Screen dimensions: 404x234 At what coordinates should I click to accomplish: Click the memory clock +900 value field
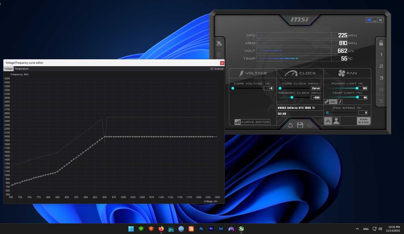316,97
